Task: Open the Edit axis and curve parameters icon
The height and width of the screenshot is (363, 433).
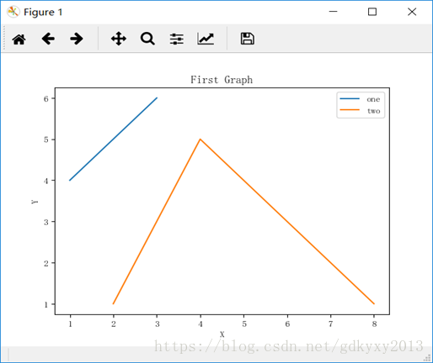Action: pos(206,39)
